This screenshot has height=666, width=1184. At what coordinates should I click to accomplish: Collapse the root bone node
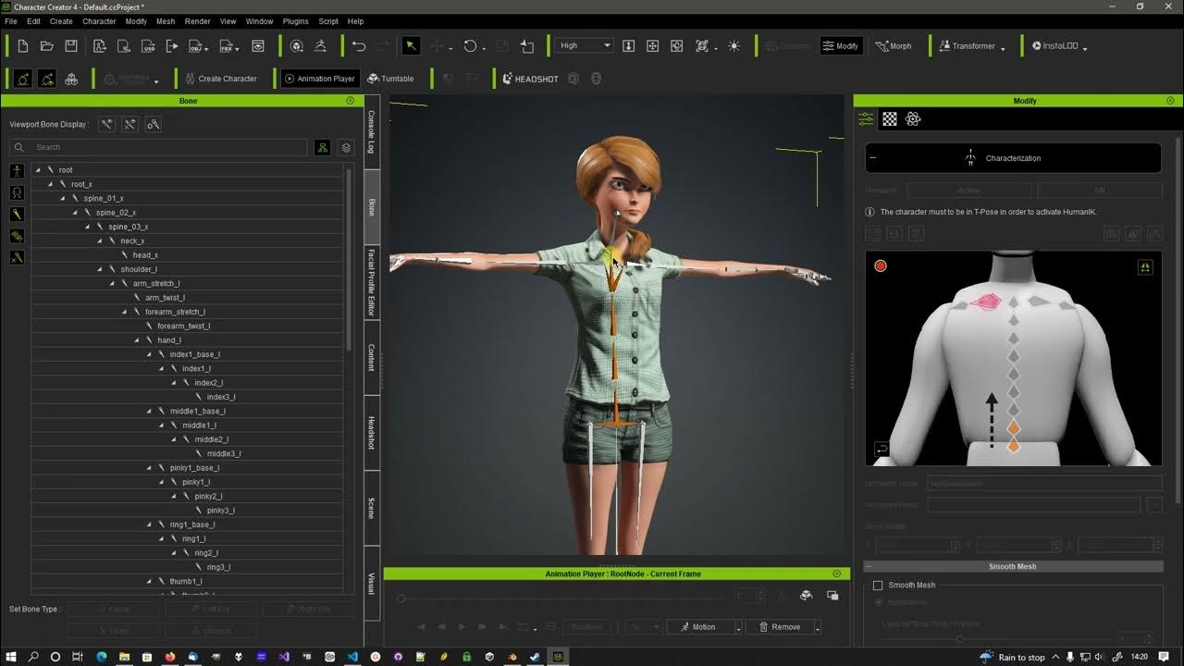[38, 170]
